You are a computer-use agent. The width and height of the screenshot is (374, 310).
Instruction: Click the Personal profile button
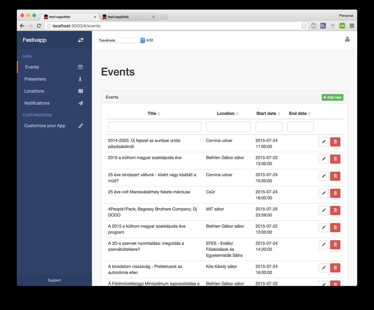pos(346,15)
